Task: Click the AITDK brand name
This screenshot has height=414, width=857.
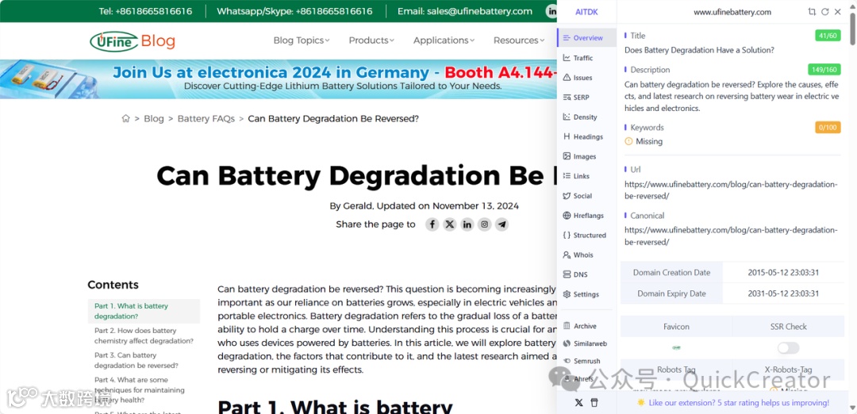Action: (587, 12)
